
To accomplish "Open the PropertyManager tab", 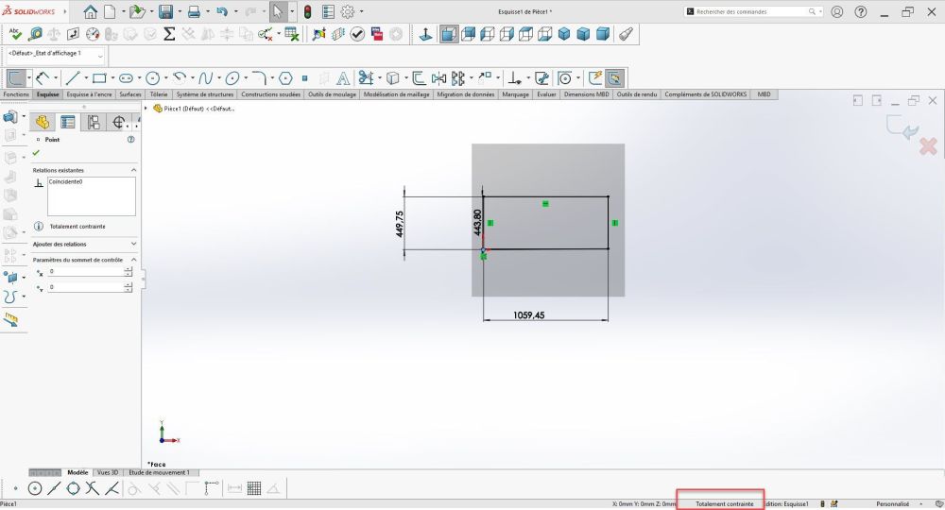I will [67, 122].
